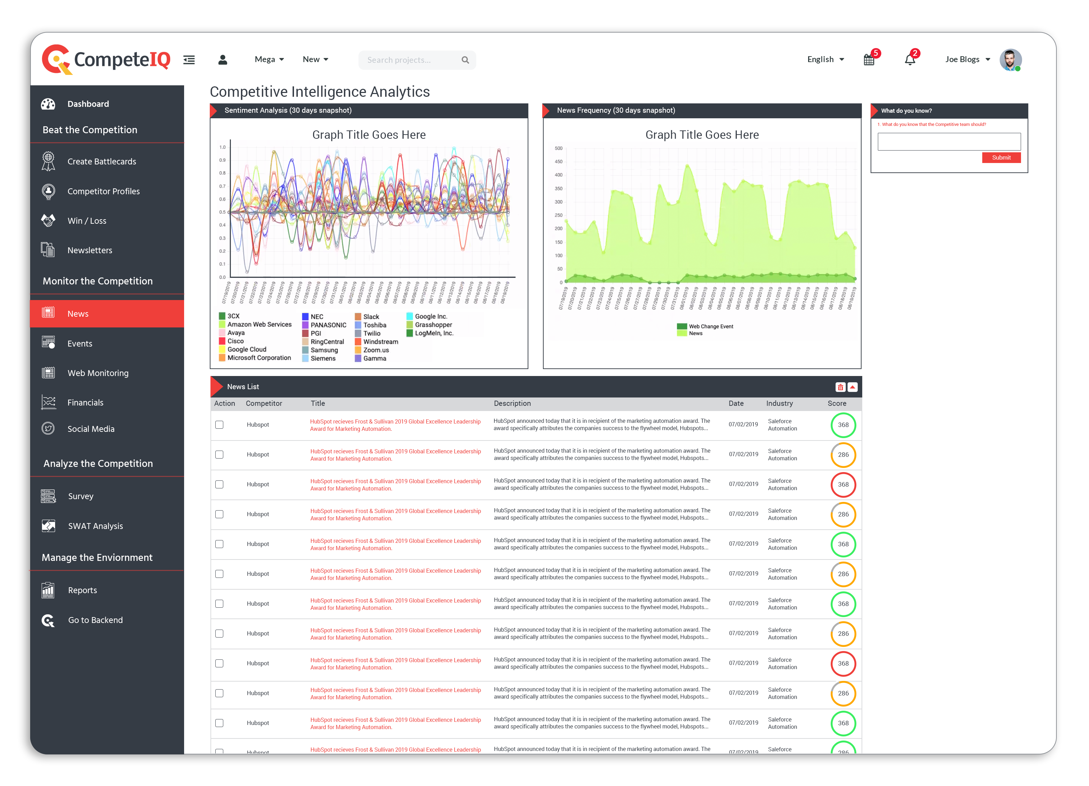Check the third Hubspot news row checkbox
Image resolution: width=1089 pixels, height=786 pixels.
(219, 484)
